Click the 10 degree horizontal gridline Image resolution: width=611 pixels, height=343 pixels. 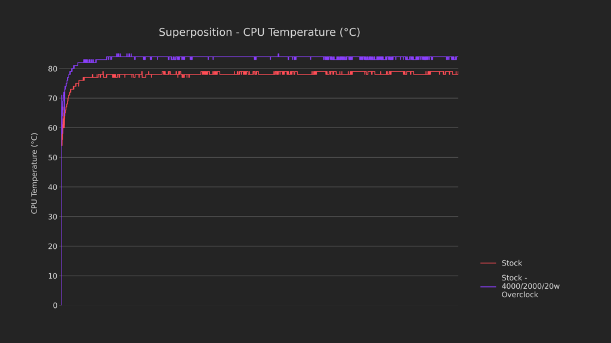[269, 276]
